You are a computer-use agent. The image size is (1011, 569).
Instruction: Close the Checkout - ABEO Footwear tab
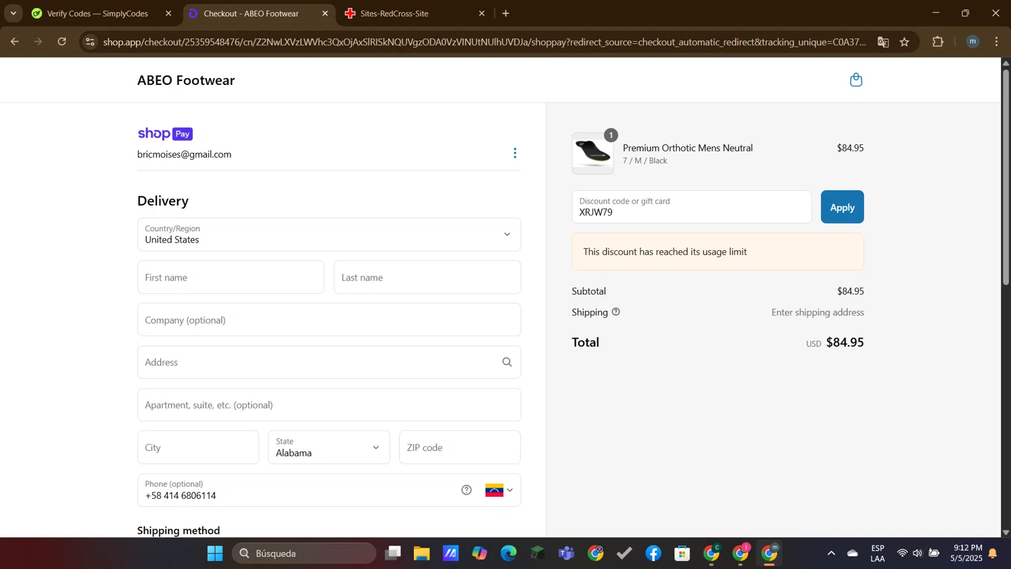click(x=325, y=13)
